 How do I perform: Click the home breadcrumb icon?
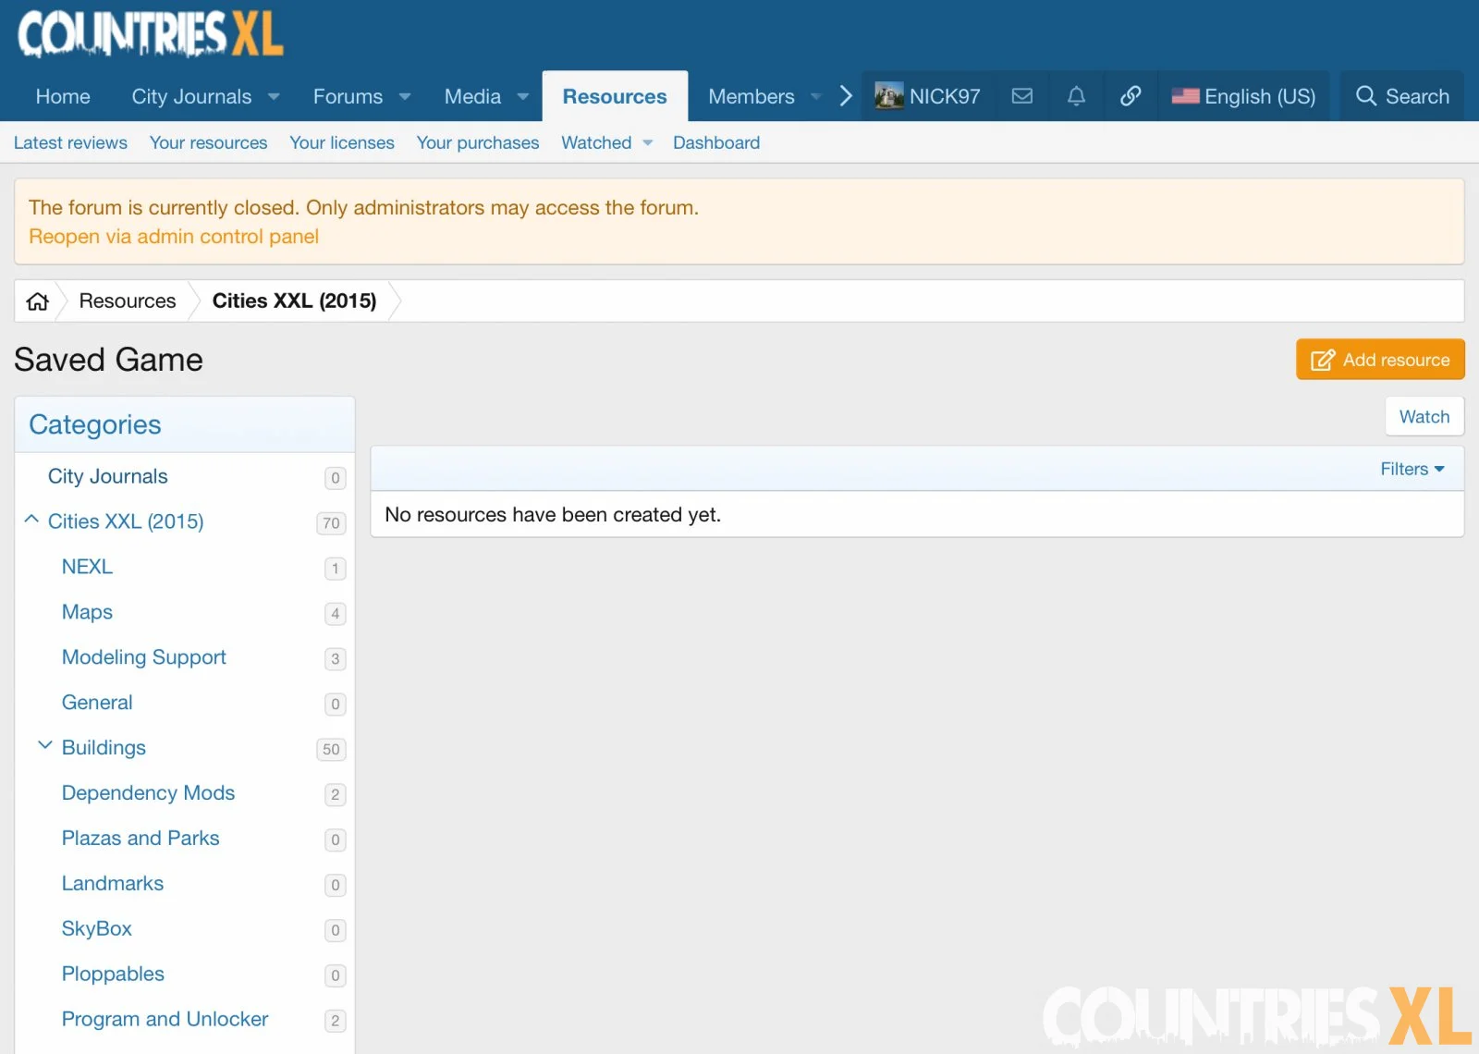point(38,301)
